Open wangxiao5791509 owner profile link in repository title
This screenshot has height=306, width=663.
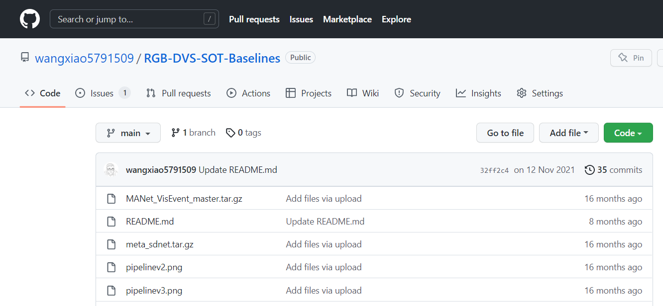pyautogui.click(x=84, y=58)
